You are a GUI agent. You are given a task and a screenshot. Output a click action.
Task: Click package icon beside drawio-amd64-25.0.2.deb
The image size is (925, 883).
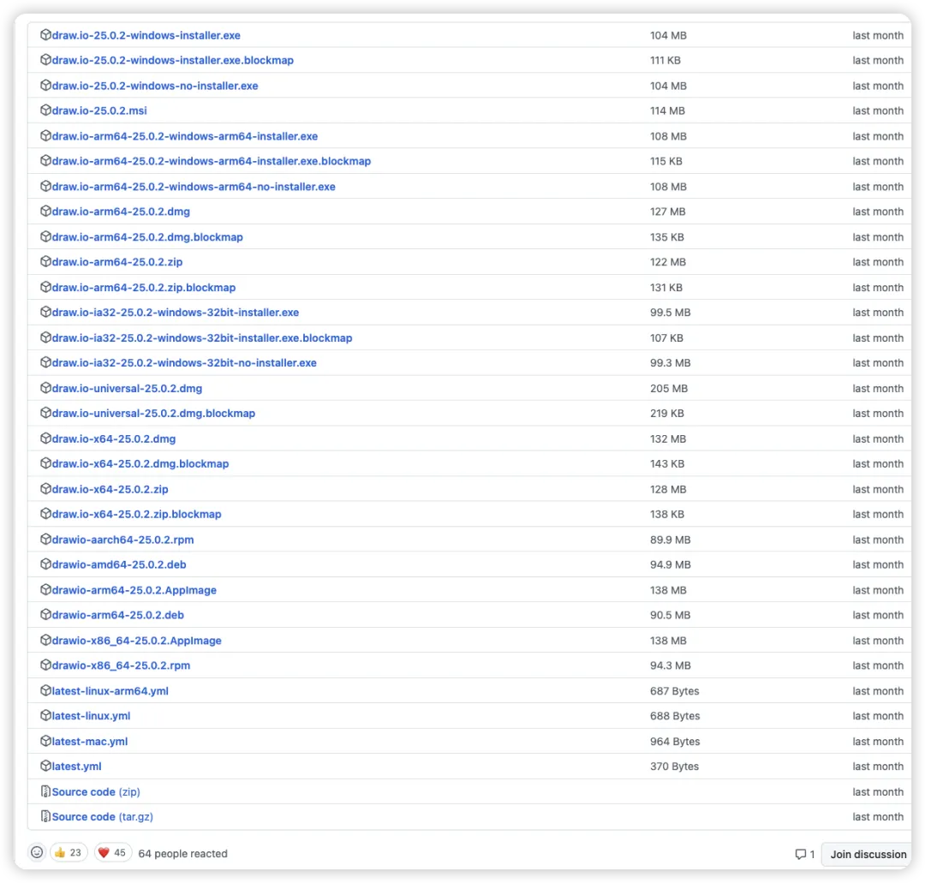[45, 564]
